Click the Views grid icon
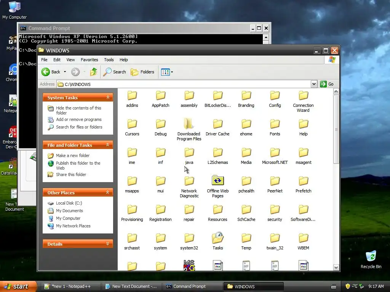The width and height of the screenshot is (390, 292). [x=165, y=72]
